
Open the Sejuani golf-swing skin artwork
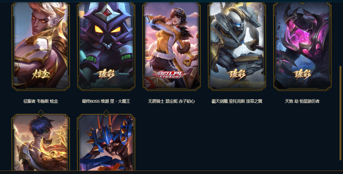pos(172,46)
